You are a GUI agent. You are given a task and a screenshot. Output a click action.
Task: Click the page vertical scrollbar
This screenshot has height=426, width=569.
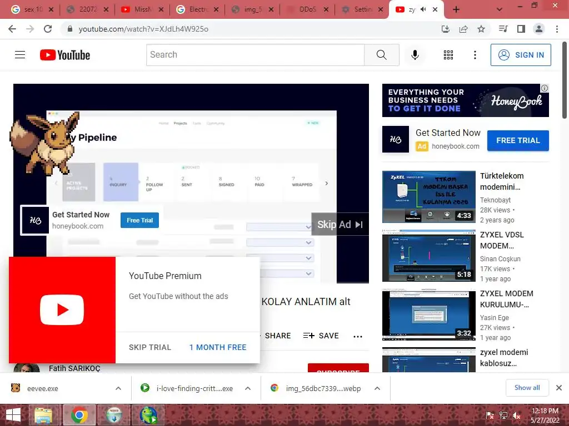pos(565,80)
